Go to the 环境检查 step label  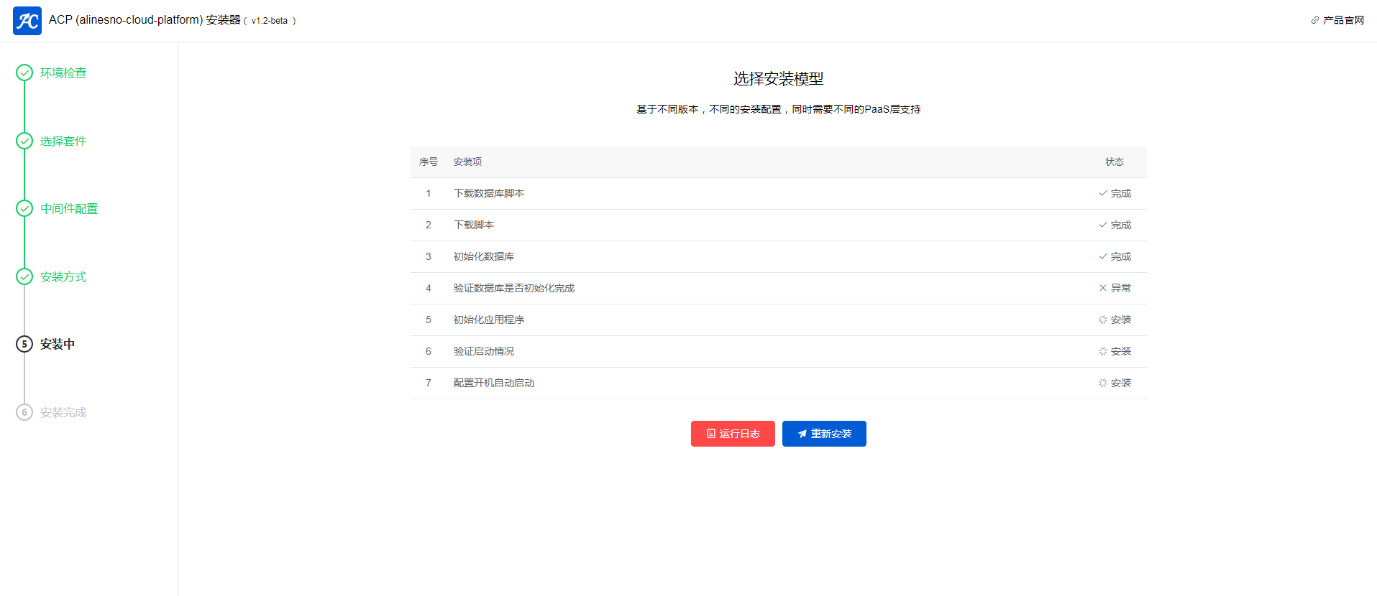[63, 73]
